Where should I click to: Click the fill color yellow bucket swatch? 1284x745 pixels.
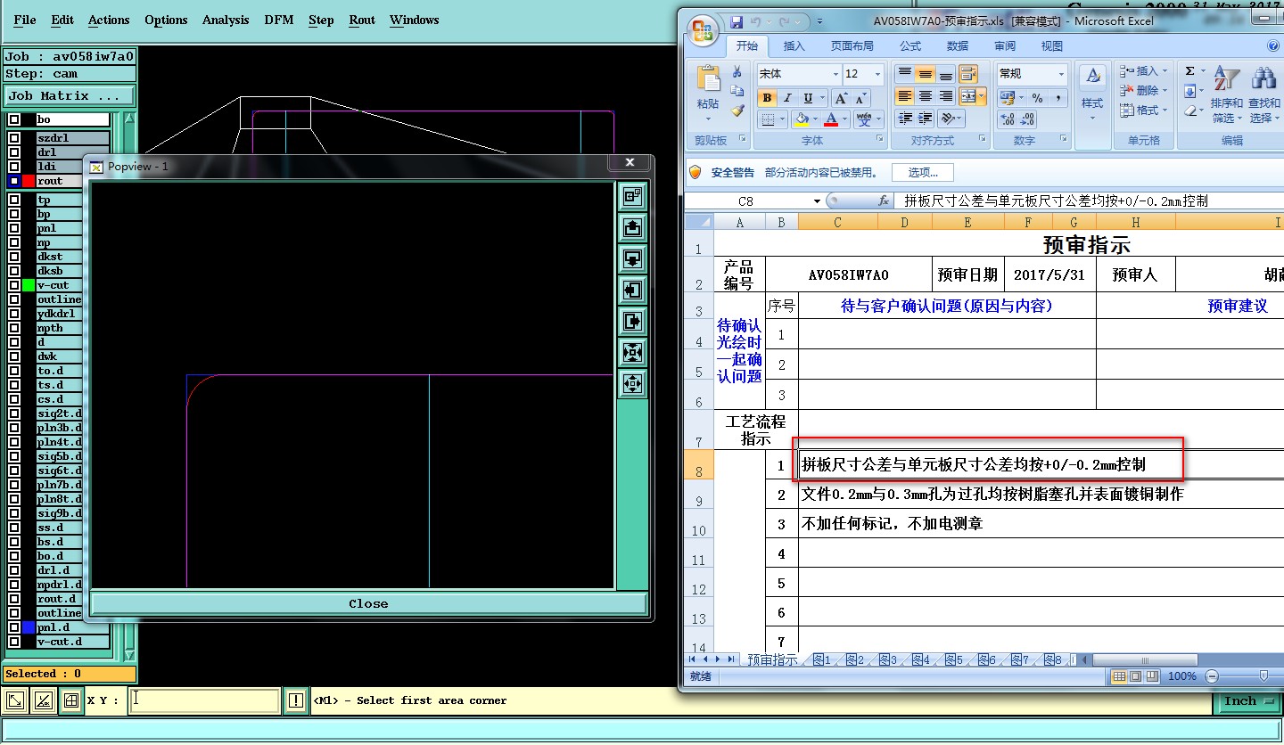[x=801, y=119]
